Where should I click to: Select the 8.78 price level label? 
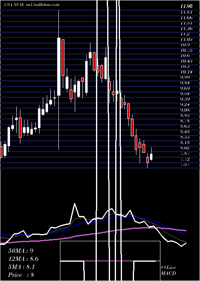(x=186, y=121)
